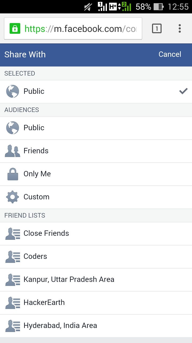Tap the globe icon under Audiences

click(13, 128)
